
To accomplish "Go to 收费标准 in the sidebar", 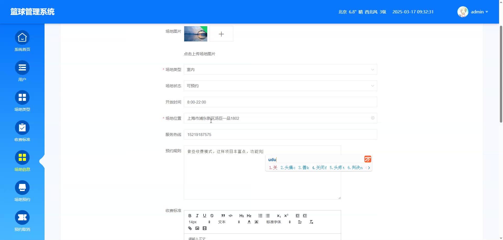I will click(x=22, y=131).
